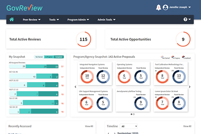This screenshot has width=201, height=134.
Task: Toggle Not Started filter in My Snapshot
Action: click(x=39, y=57)
